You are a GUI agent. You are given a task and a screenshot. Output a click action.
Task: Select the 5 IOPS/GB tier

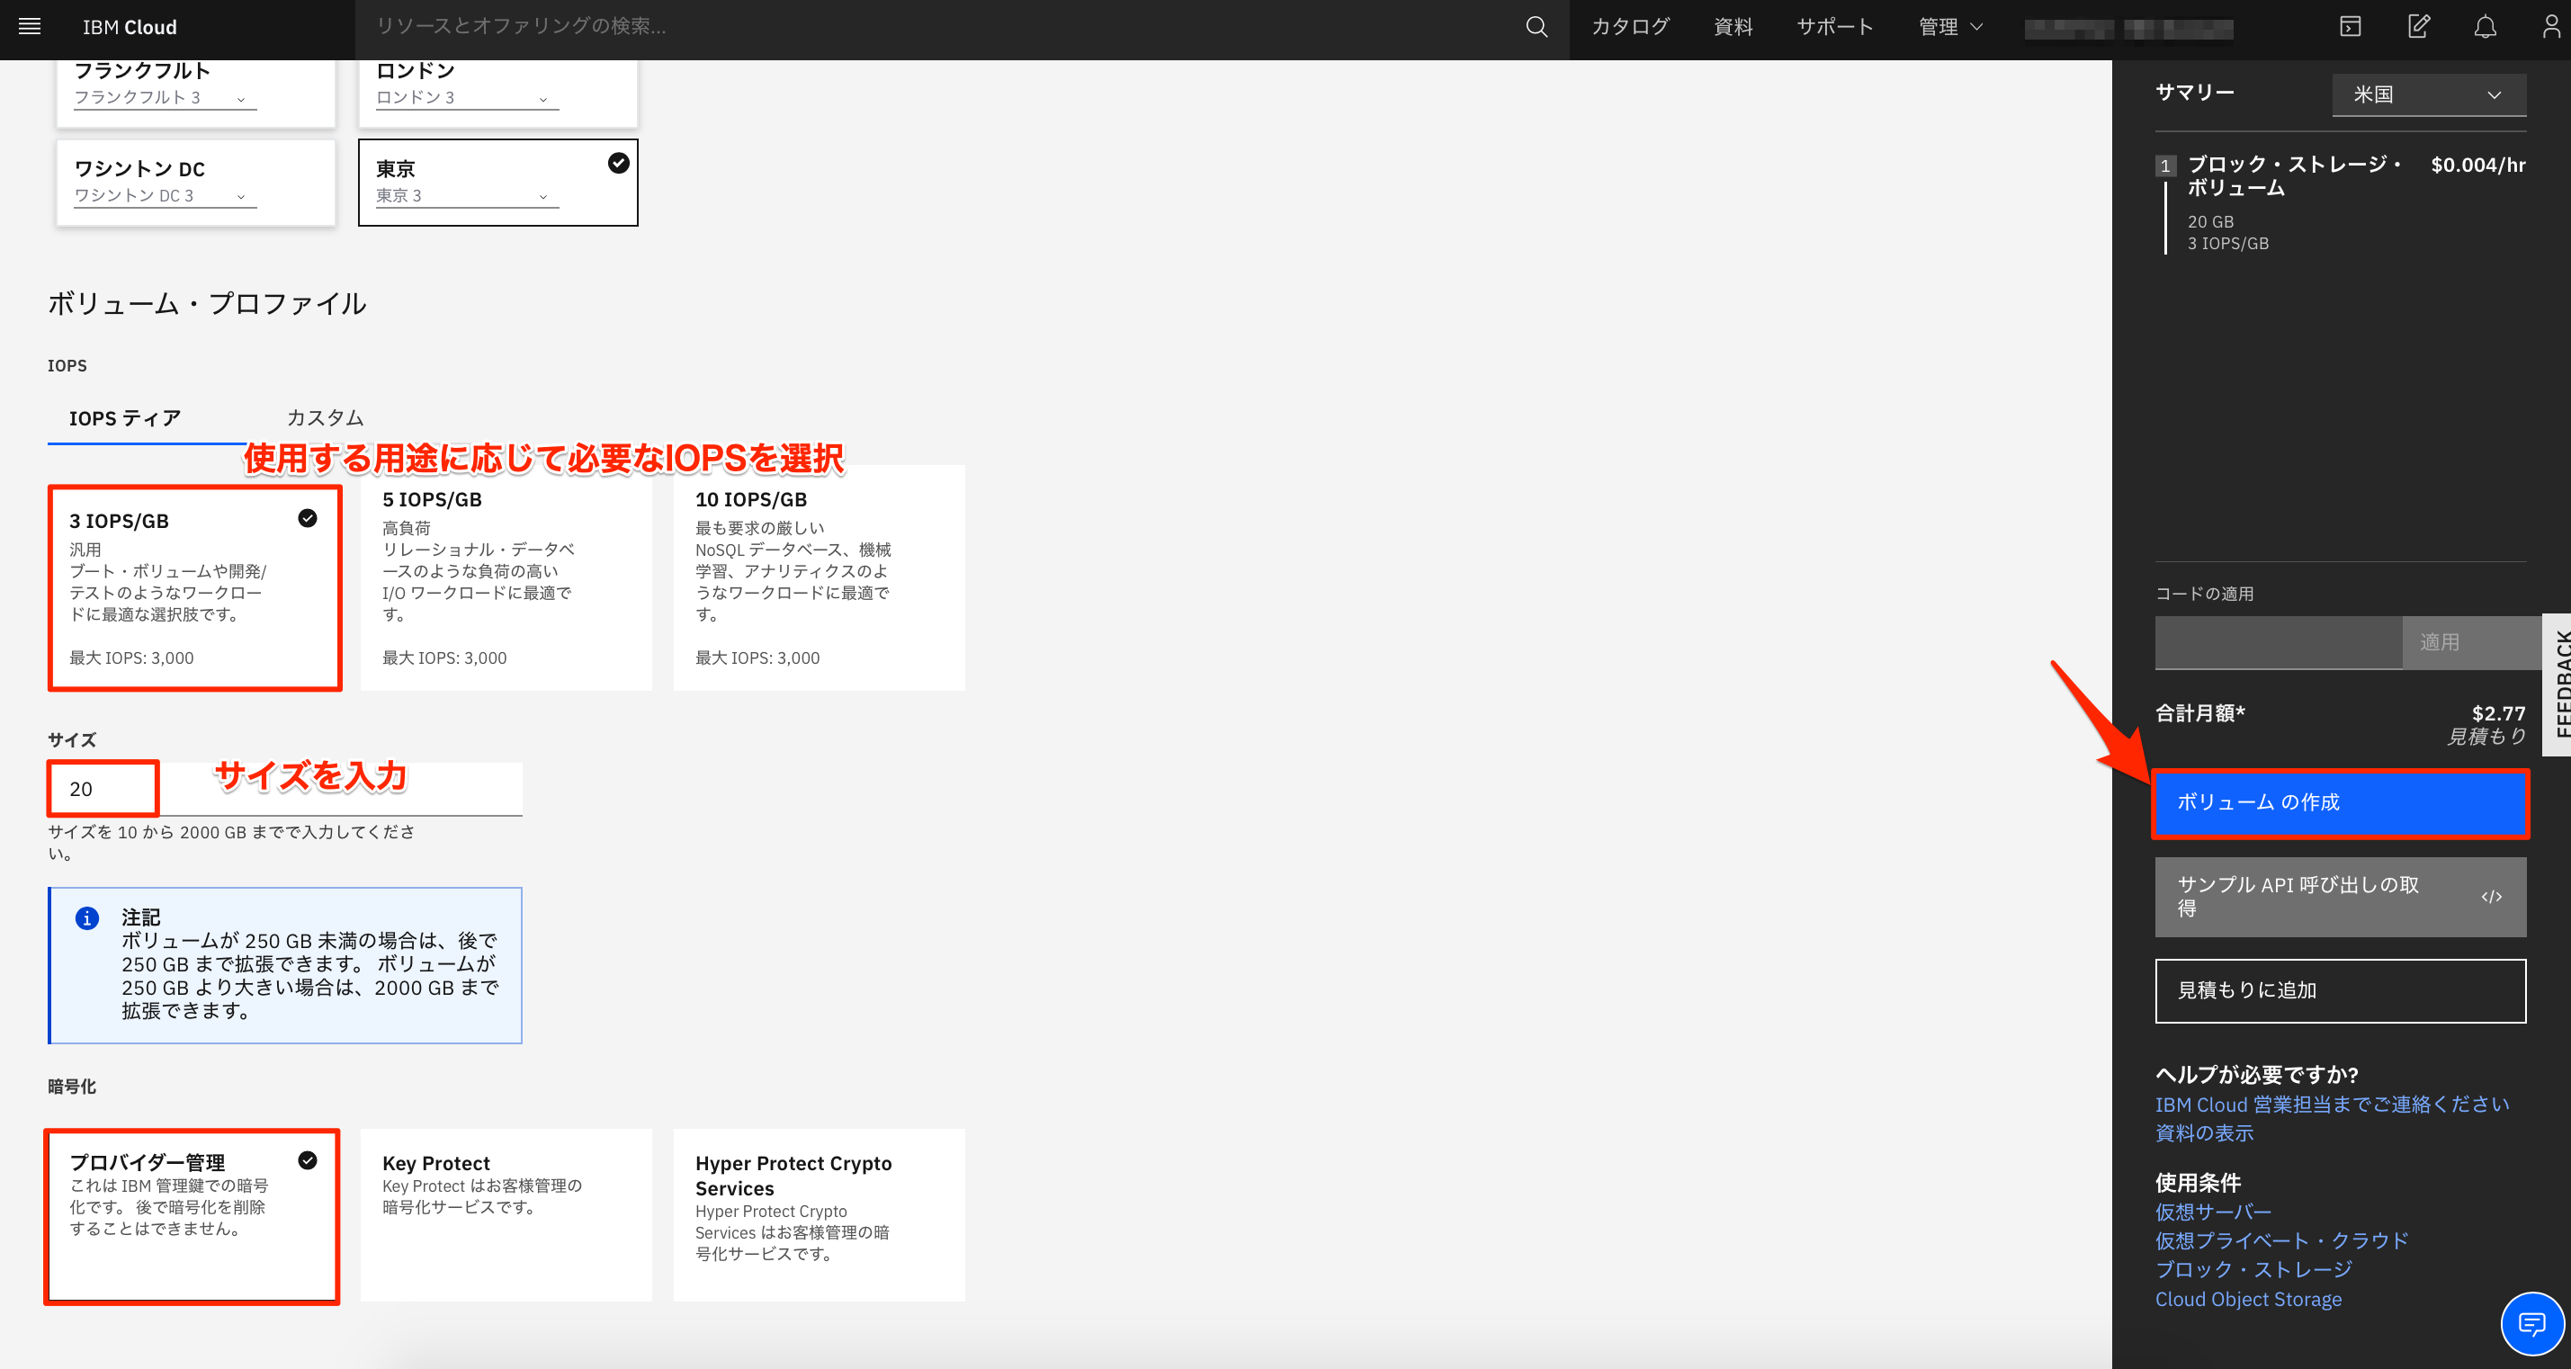coord(507,578)
